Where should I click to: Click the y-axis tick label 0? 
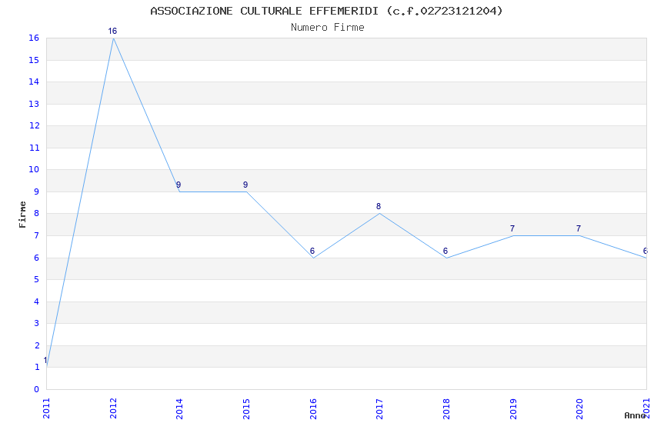click(x=37, y=389)
